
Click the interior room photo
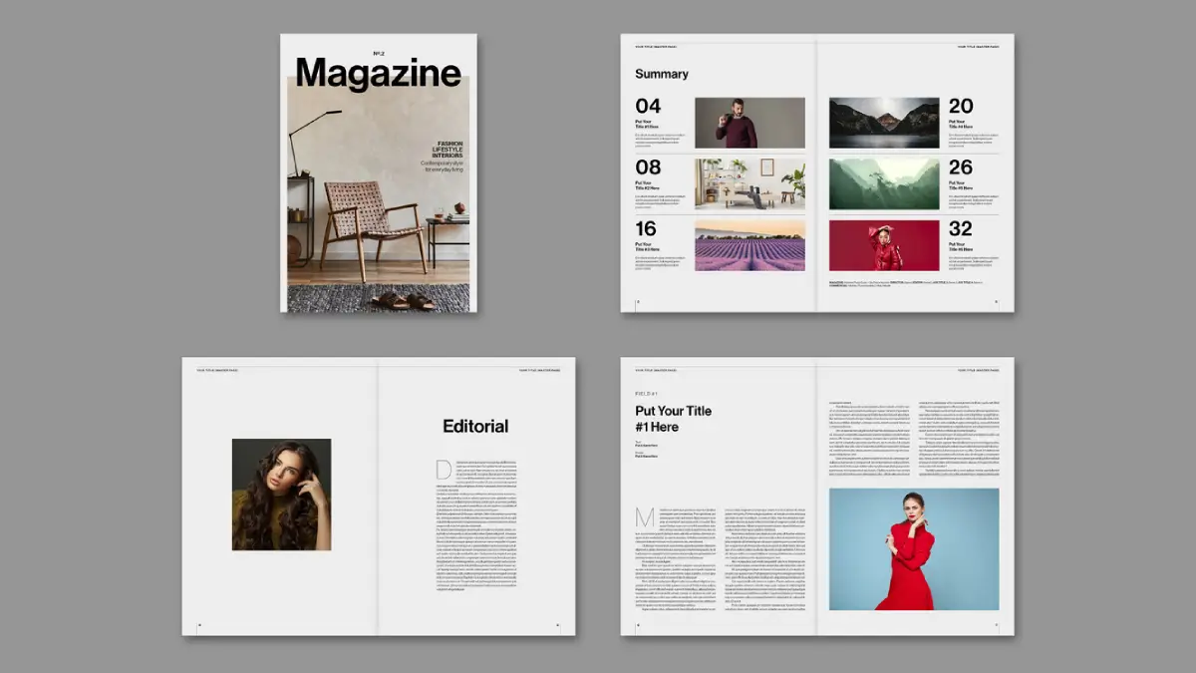coord(749,183)
